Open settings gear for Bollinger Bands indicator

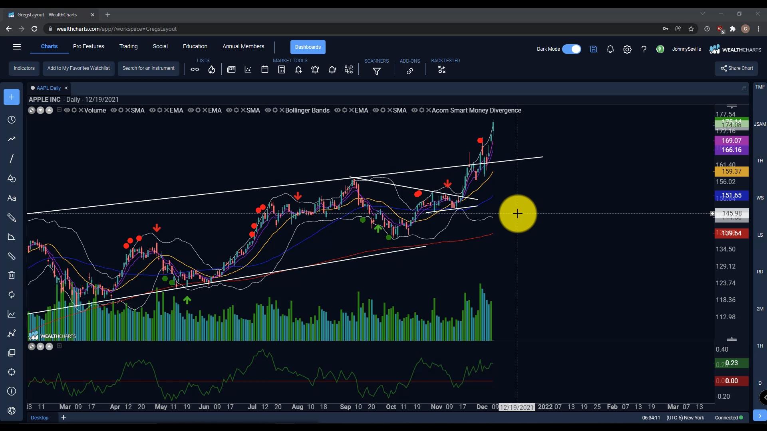tap(275, 110)
